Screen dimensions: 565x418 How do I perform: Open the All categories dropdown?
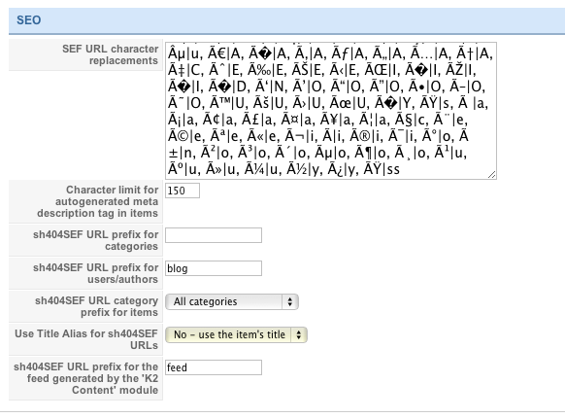(x=232, y=301)
